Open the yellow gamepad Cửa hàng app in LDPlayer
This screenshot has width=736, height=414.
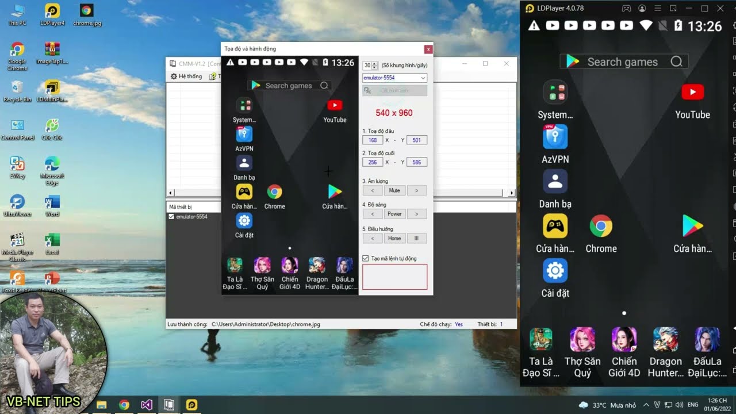pos(555,234)
